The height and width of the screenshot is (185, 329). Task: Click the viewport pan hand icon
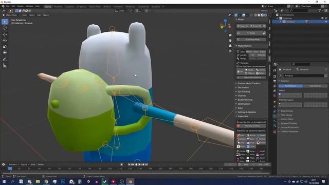pyautogui.click(x=230, y=40)
